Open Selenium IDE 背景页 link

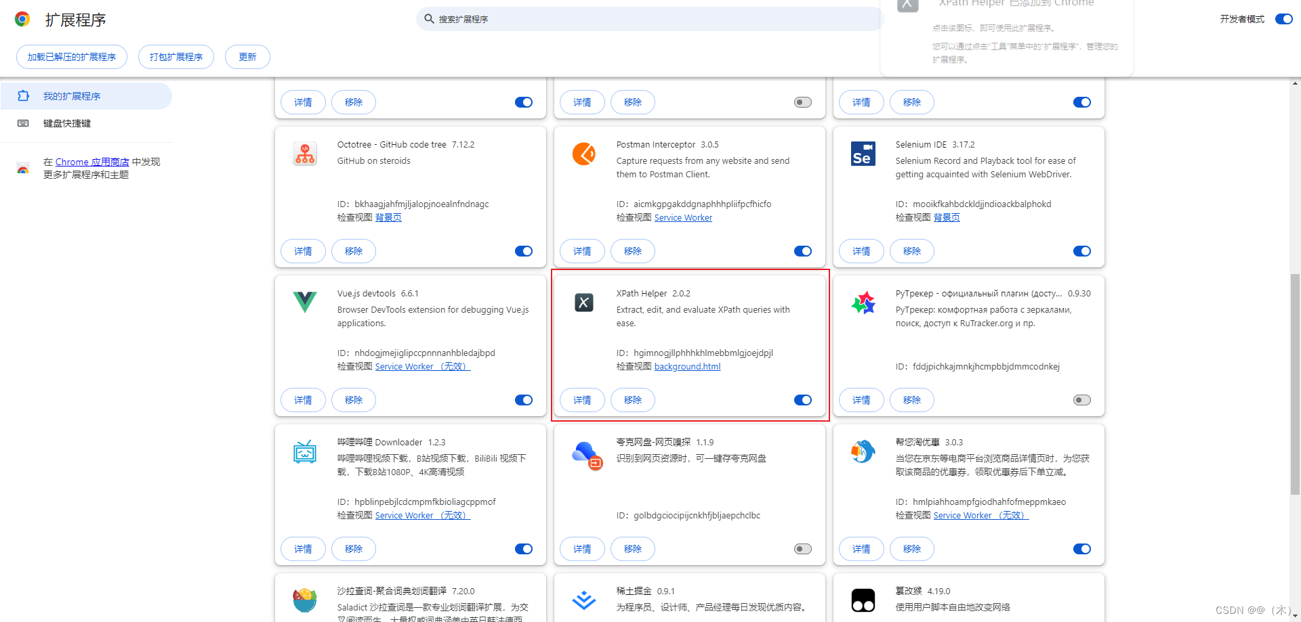tap(947, 217)
